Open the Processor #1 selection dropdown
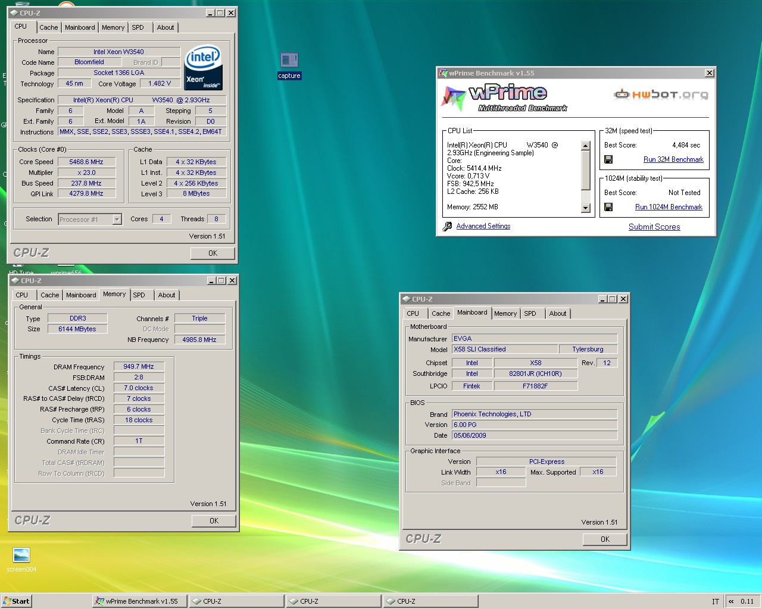This screenshot has width=762, height=609. click(x=90, y=219)
